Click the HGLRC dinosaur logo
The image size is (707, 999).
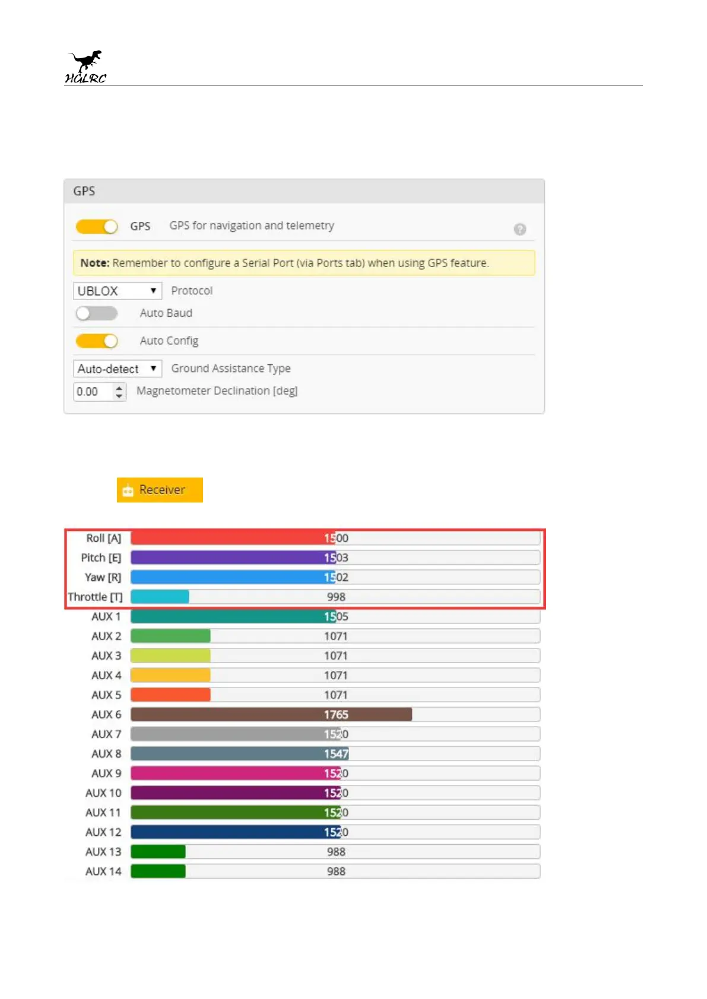coord(86,66)
